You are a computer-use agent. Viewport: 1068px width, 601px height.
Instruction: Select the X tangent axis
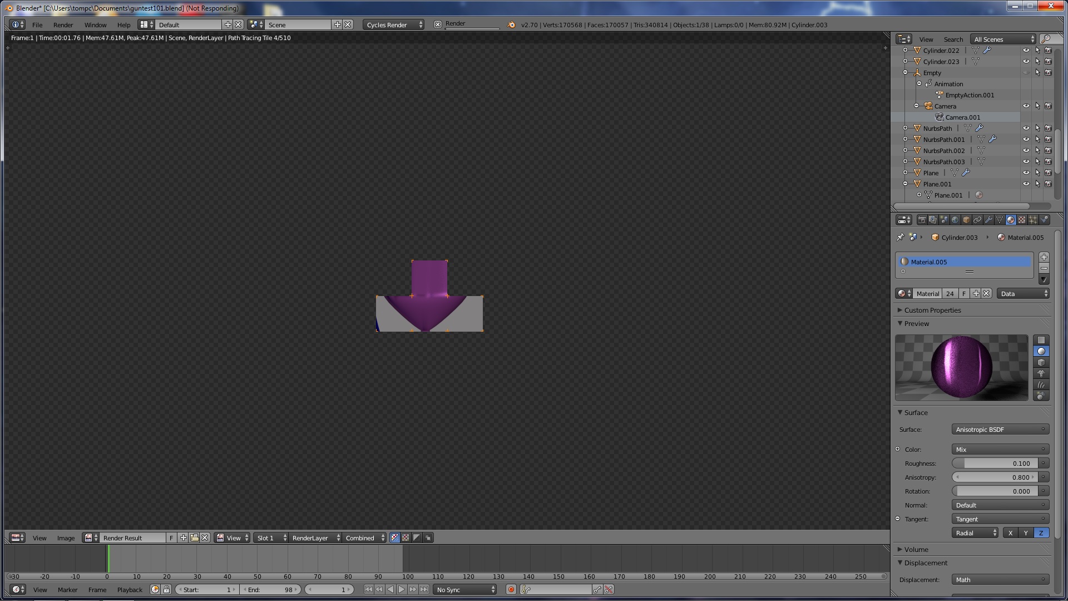pos(1011,533)
